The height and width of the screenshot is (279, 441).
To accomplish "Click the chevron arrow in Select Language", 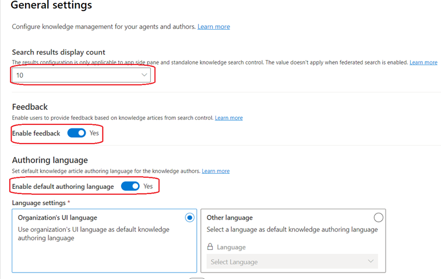I will (x=371, y=262).
